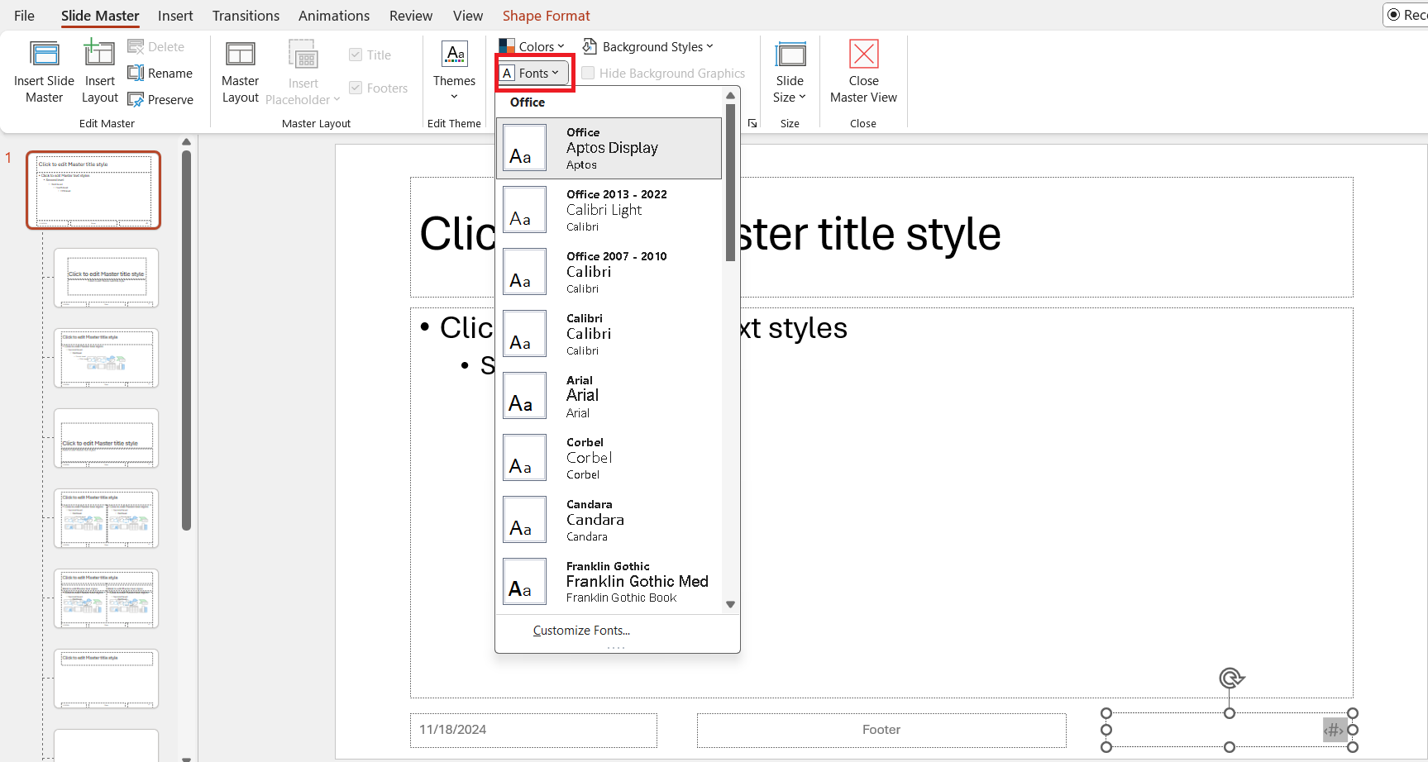The image size is (1428, 762).
Task: Click the Insert Placeholder icon
Action: point(303,55)
